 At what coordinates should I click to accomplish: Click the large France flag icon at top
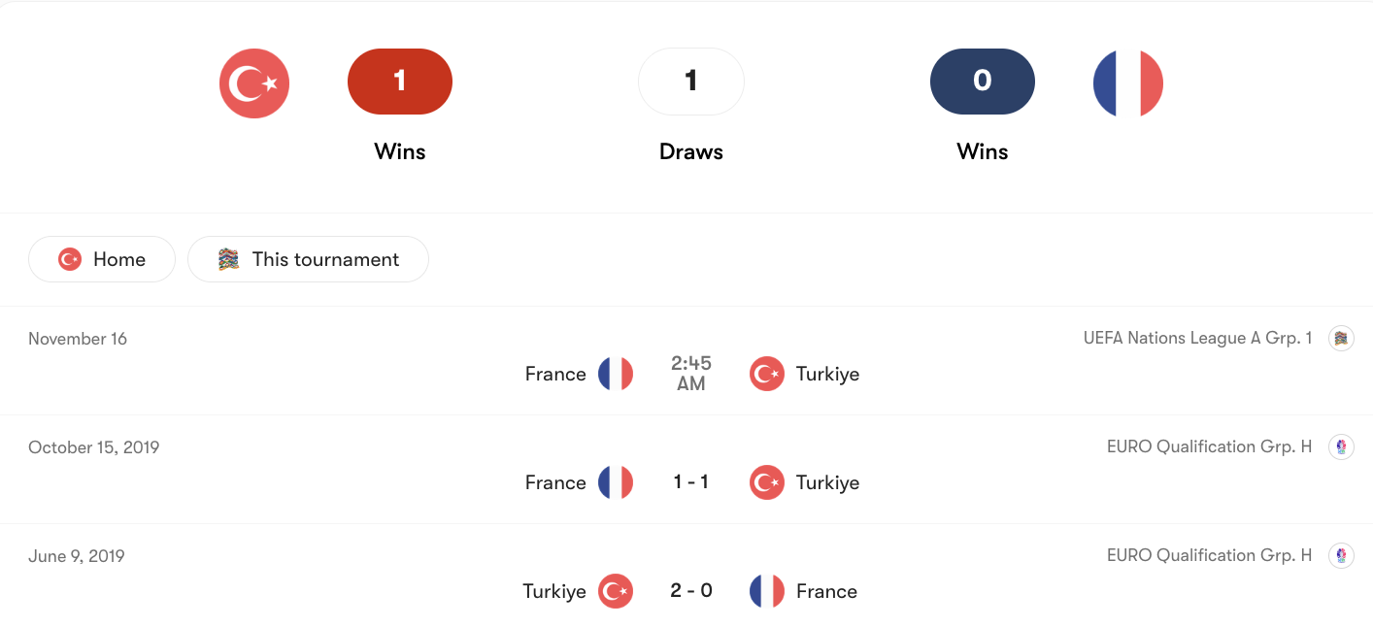pos(1128,83)
